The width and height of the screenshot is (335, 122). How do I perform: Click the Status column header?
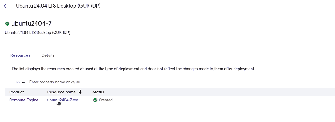coord(98,92)
